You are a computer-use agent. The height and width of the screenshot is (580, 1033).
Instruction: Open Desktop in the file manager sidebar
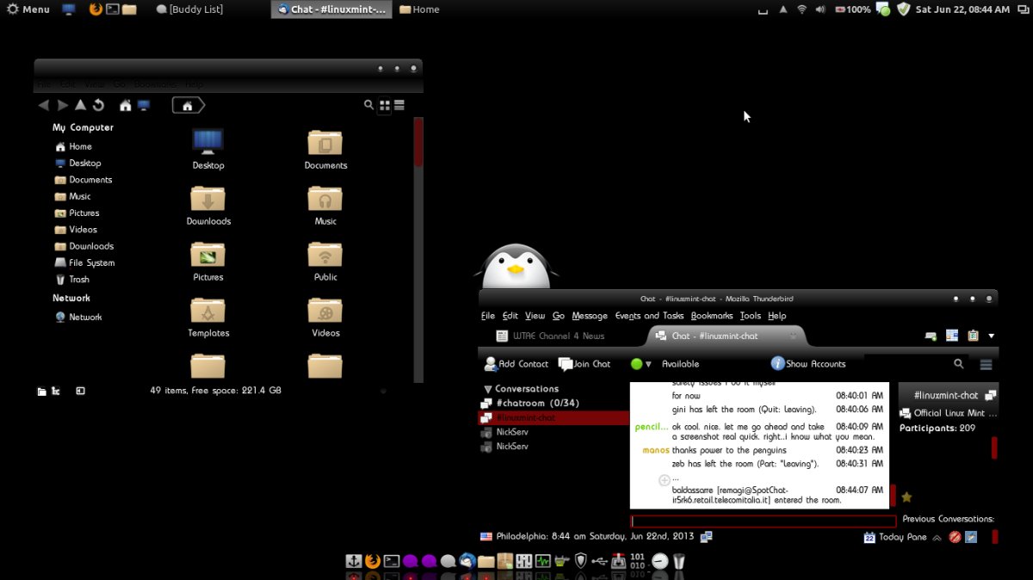pyautogui.click(x=78, y=163)
